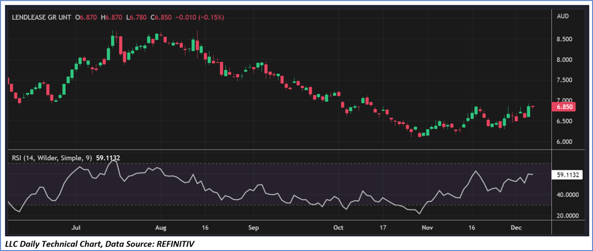Click the 8.000 price axis label
This screenshot has width=593, height=251.
coord(564,60)
